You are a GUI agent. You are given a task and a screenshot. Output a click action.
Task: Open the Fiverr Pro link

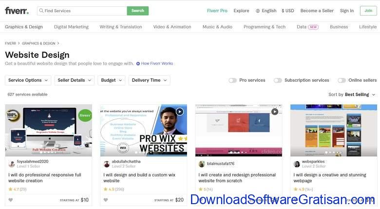click(x=217, y=11)
